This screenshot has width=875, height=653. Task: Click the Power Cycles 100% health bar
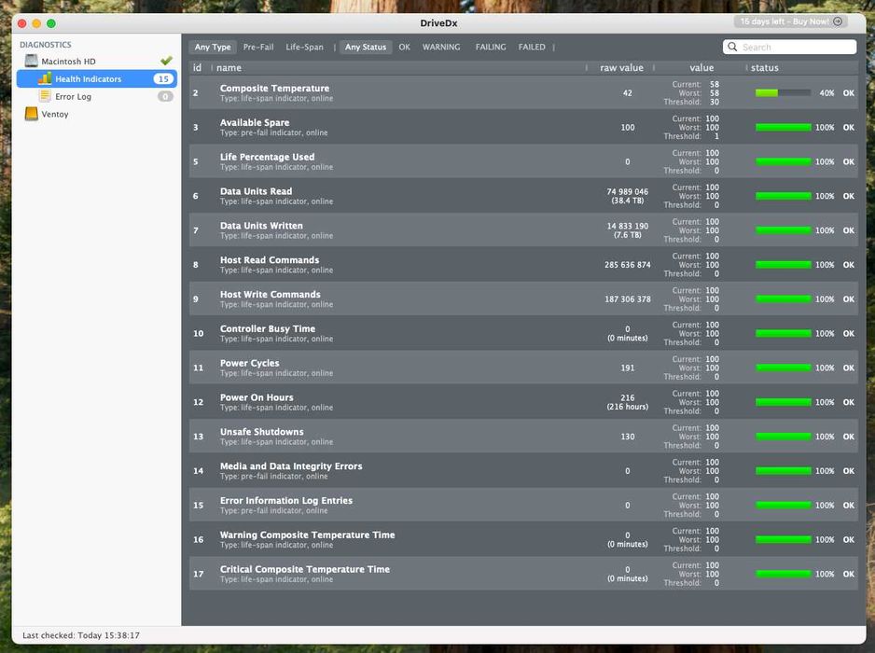[x=783, y=368]
